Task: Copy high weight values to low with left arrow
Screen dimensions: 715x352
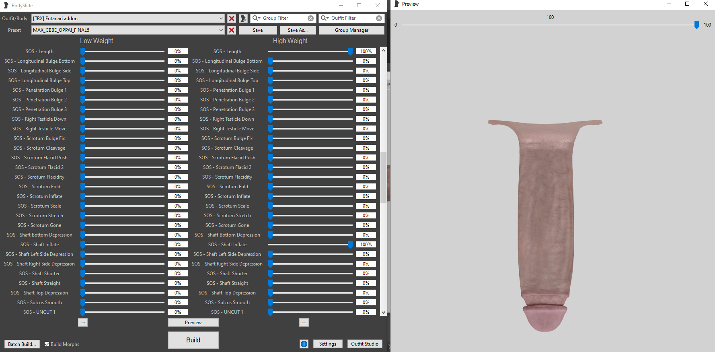Action: 304,323
